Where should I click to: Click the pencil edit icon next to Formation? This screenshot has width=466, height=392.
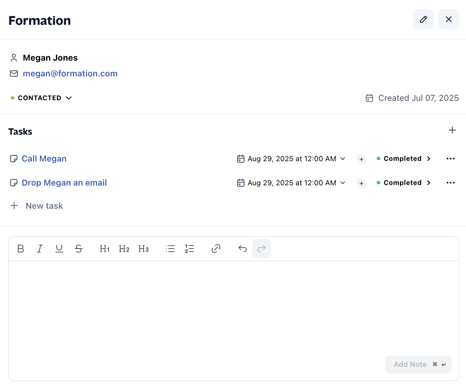click(x=423, y=19)
